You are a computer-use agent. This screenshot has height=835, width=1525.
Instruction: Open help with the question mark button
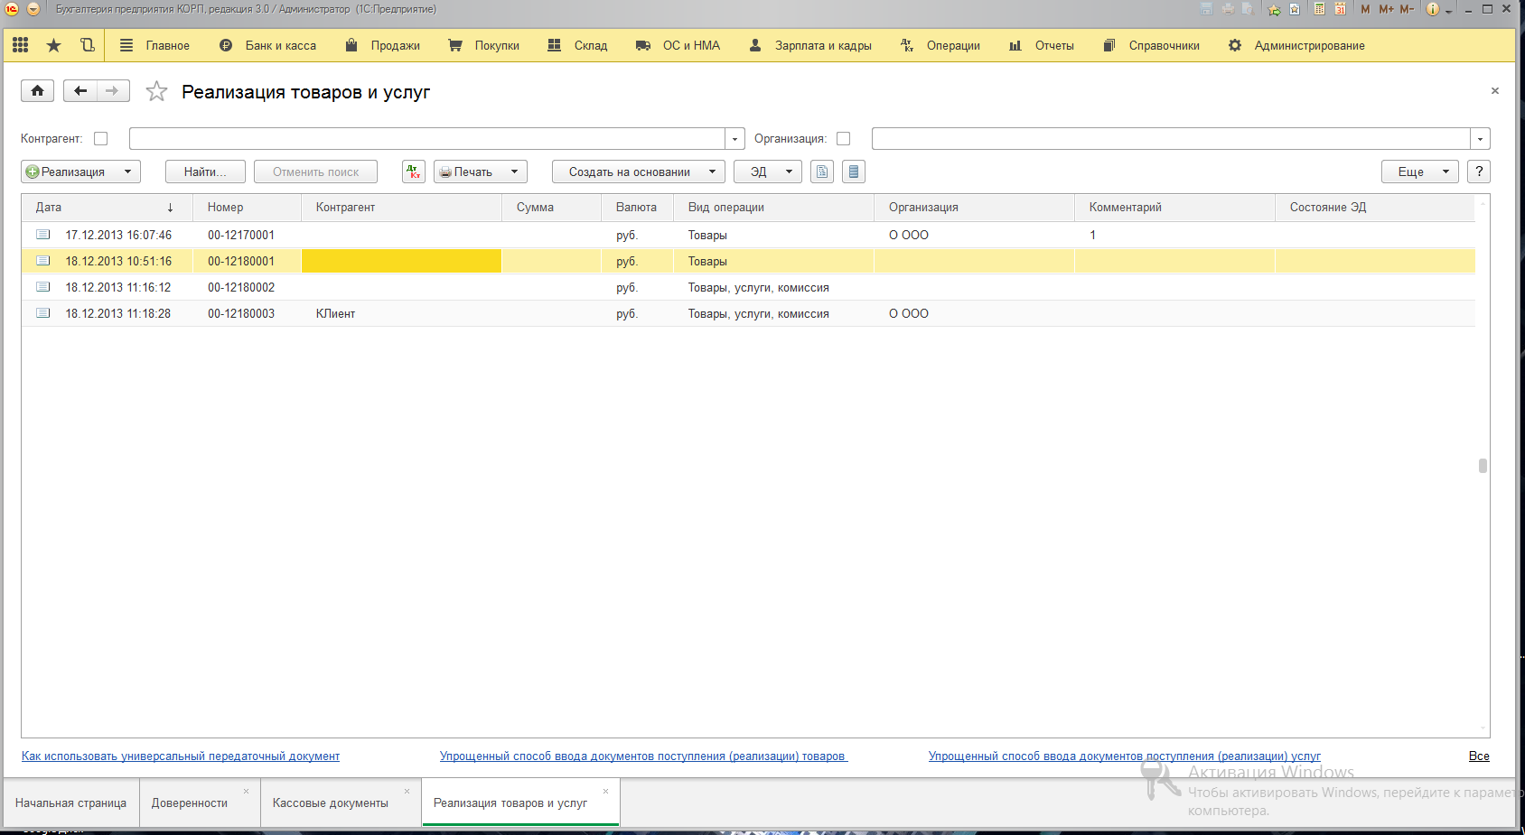(1479, 172)
